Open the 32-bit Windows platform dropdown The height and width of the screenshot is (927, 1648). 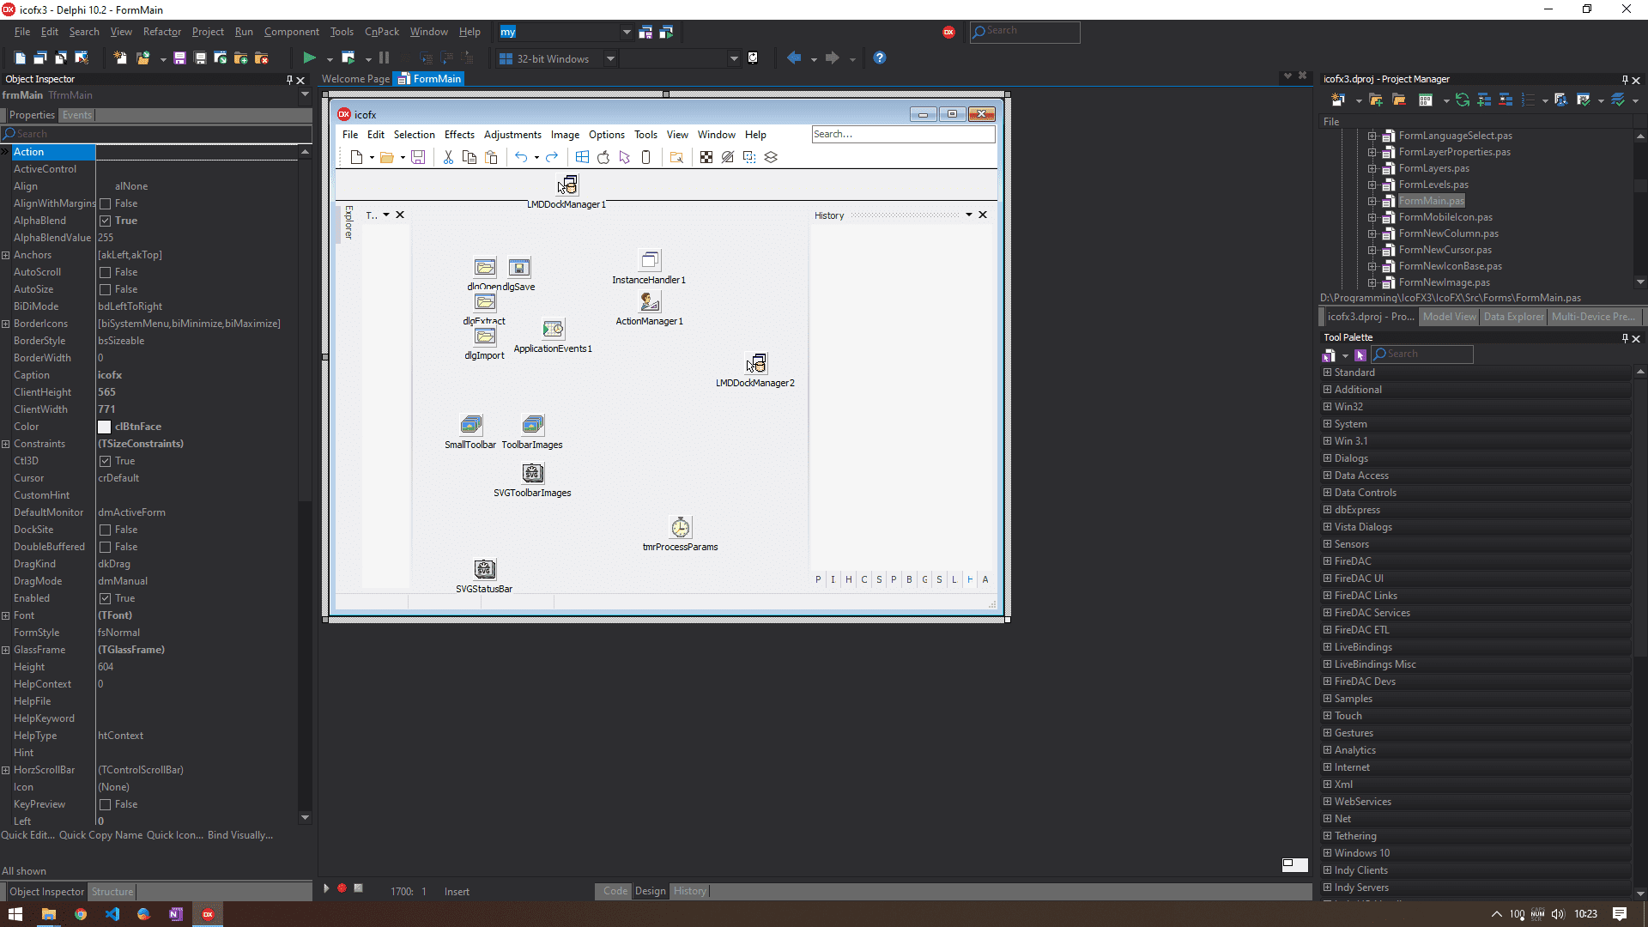coord(610,58)
